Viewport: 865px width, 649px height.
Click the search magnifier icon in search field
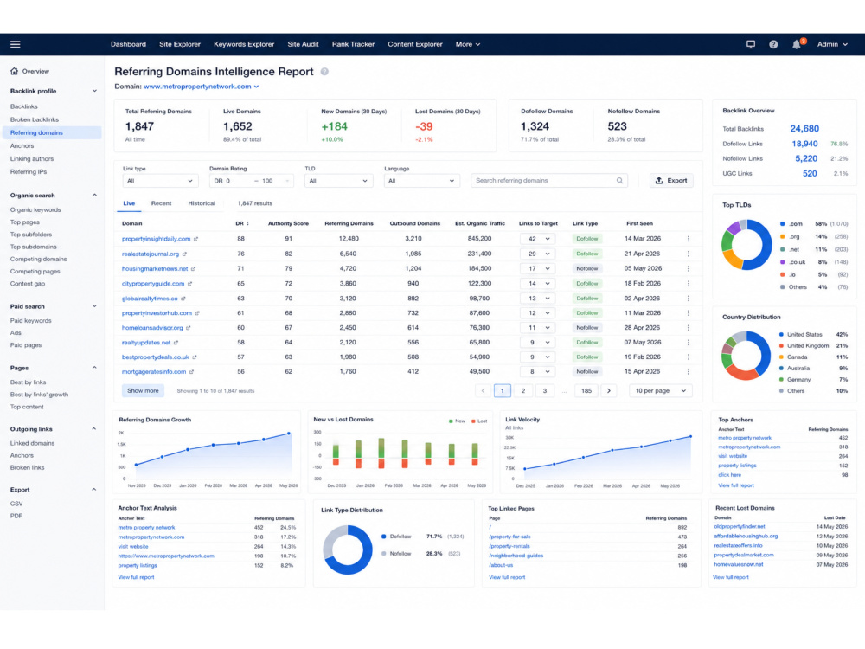[x=619, y=181]
